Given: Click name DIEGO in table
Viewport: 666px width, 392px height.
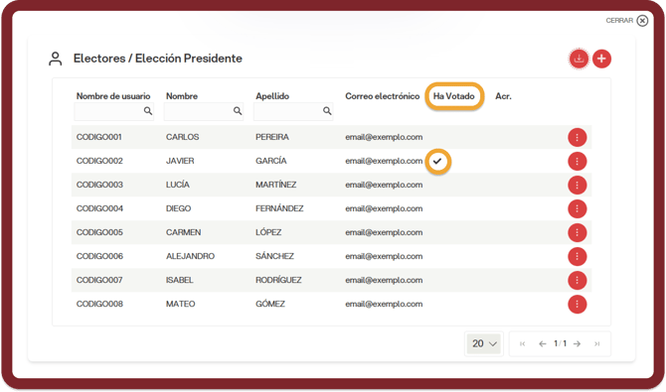Looking at the screenshot, I should [178, 208].
